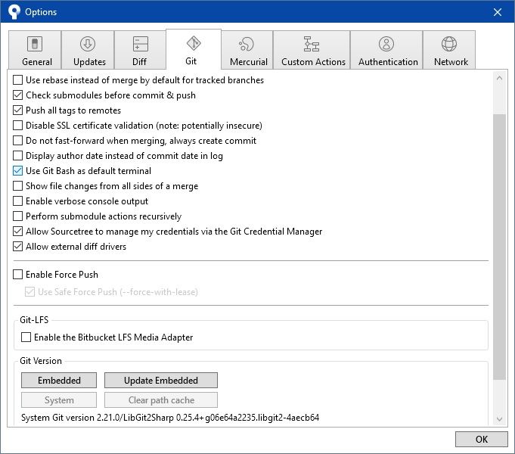This screenshot has height=454, width=515.
Task: Enable the Bitbucket LFS Media Adapter
Action: (x=26, y=337)
